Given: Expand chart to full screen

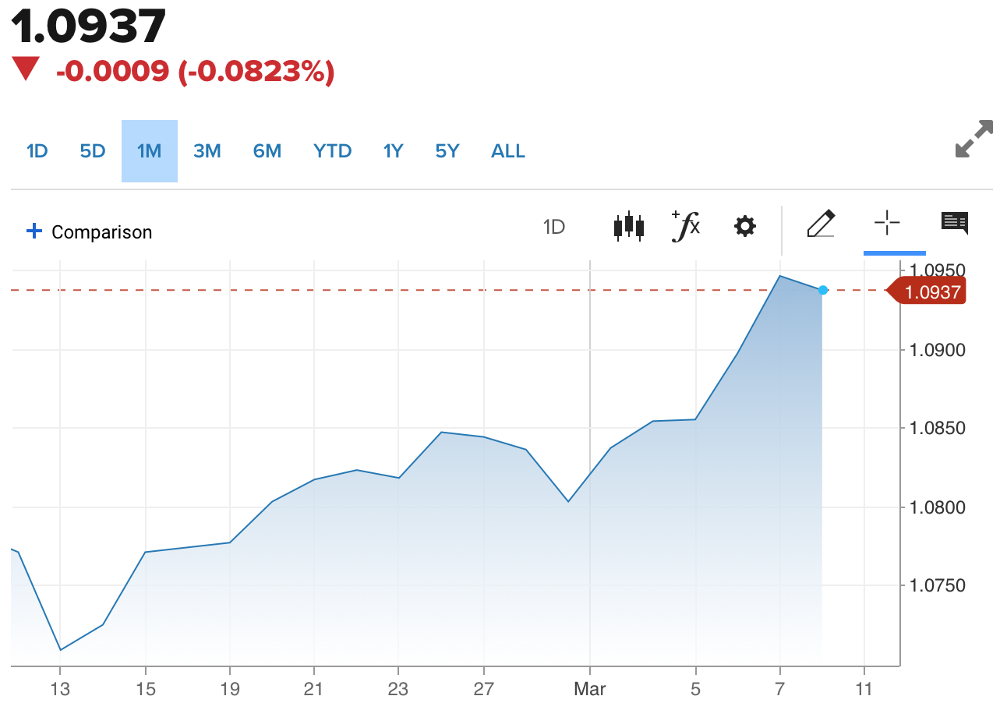Looking at the screenshot, I should pyautogui.click(x=973, y=139).
